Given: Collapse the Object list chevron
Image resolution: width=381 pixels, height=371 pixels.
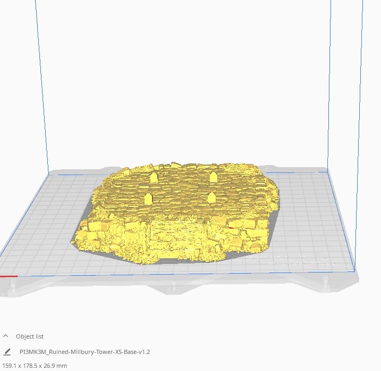Looking at the screenshot, I should point(6,336).
